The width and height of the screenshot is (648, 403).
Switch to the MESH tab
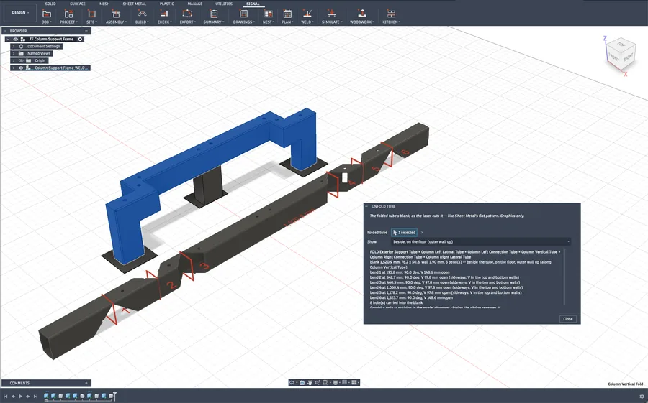click(104, 4)
